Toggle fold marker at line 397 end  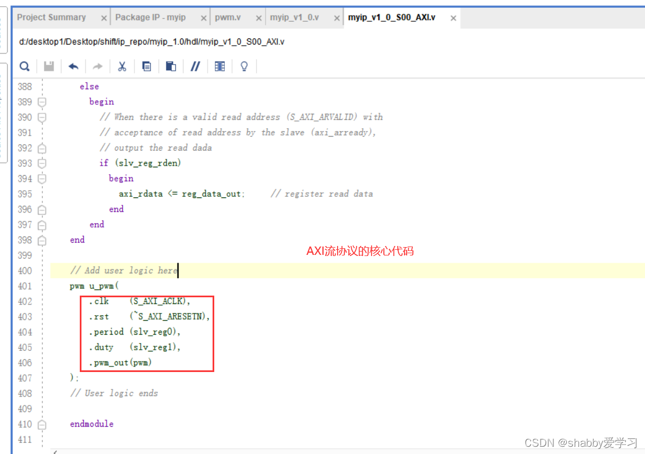click(x=42, y=225)
